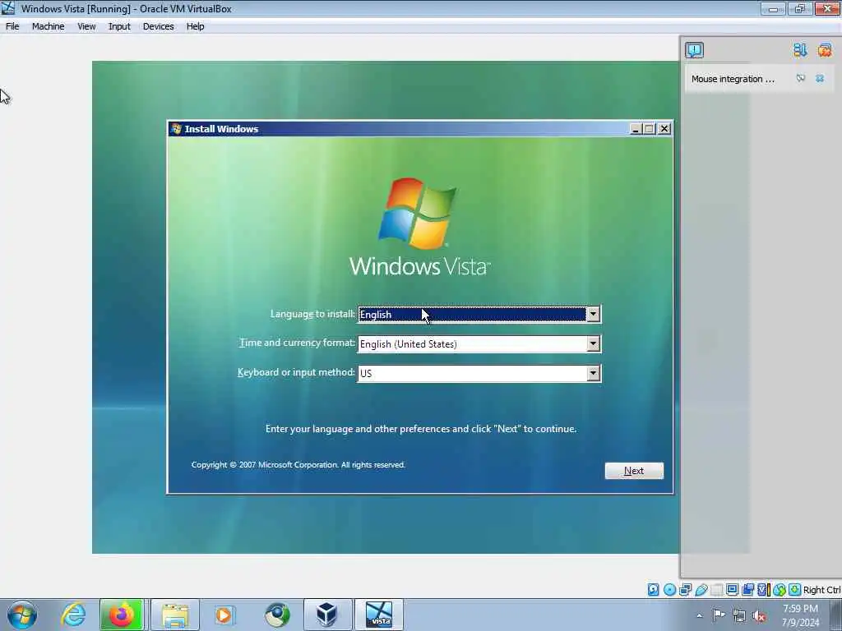Dismiss the Mouse integration notification

[x=820, y=79]
